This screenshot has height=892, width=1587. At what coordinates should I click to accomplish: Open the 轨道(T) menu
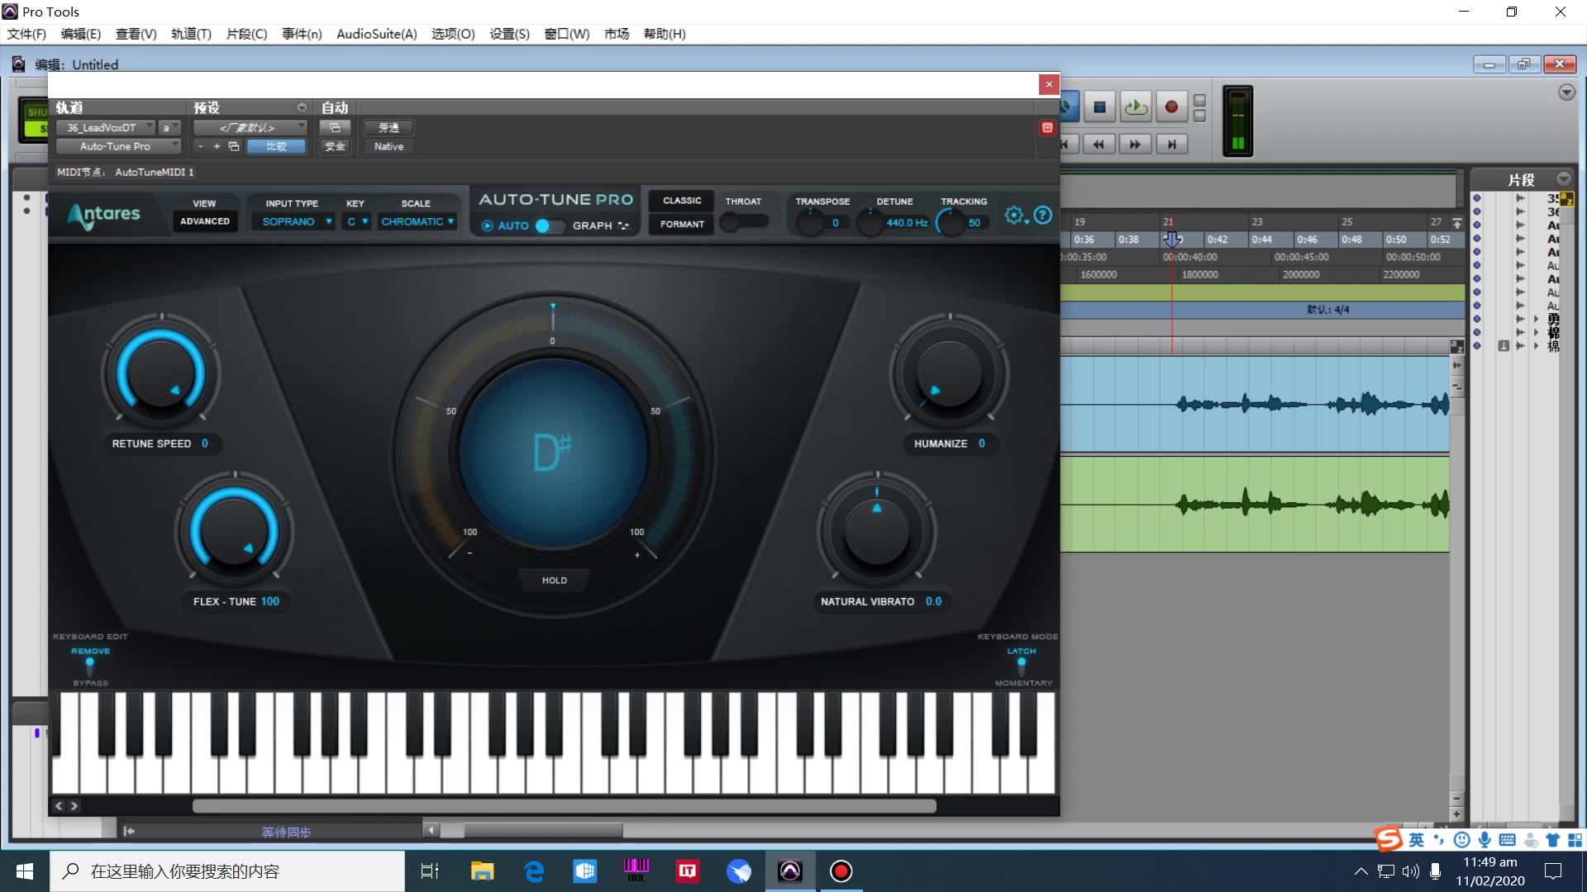tap(191, 34)
